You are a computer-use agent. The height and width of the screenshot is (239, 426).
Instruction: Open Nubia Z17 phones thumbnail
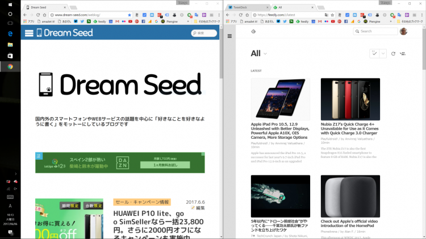350,99
